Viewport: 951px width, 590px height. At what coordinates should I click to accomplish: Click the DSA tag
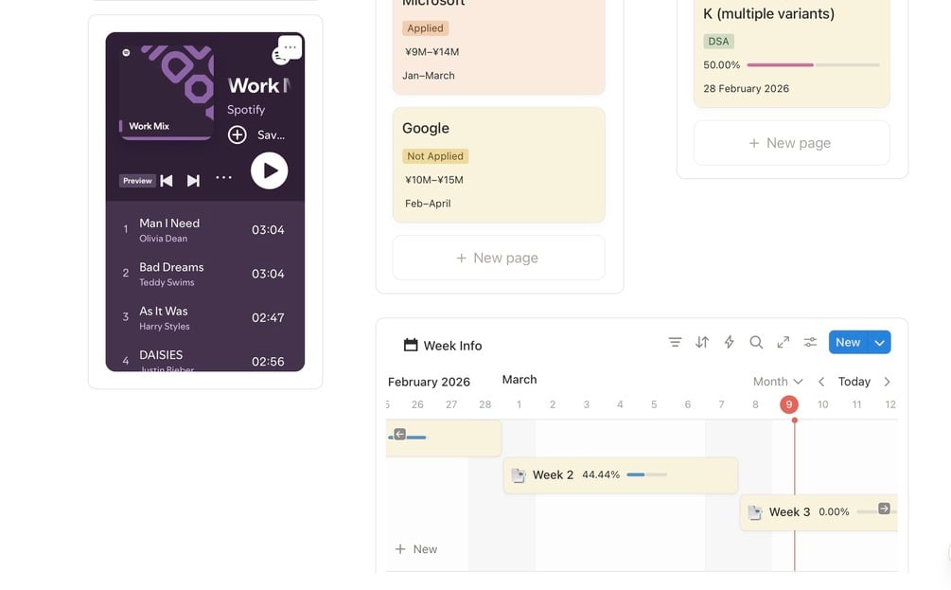pos(719,42)
